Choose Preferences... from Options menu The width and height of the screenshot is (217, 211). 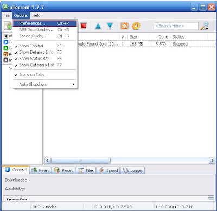coord(45,23)
